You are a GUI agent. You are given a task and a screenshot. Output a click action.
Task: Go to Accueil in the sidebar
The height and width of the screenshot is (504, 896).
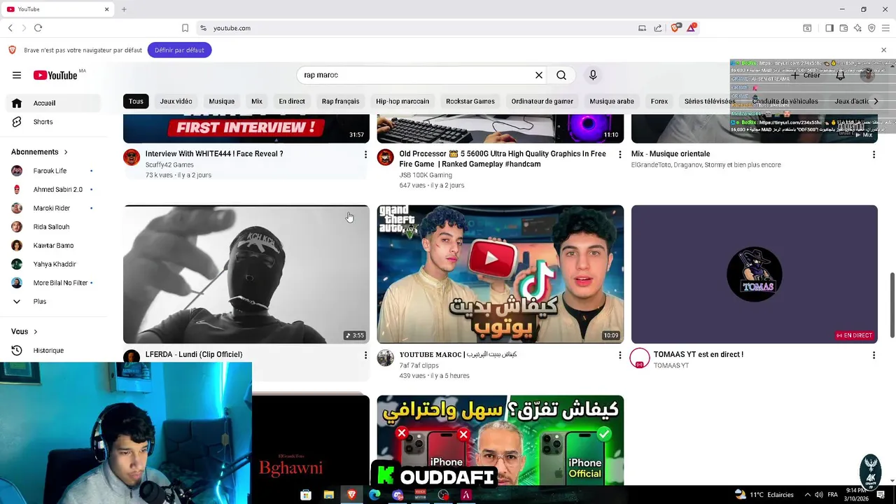(x=55, y=103)
